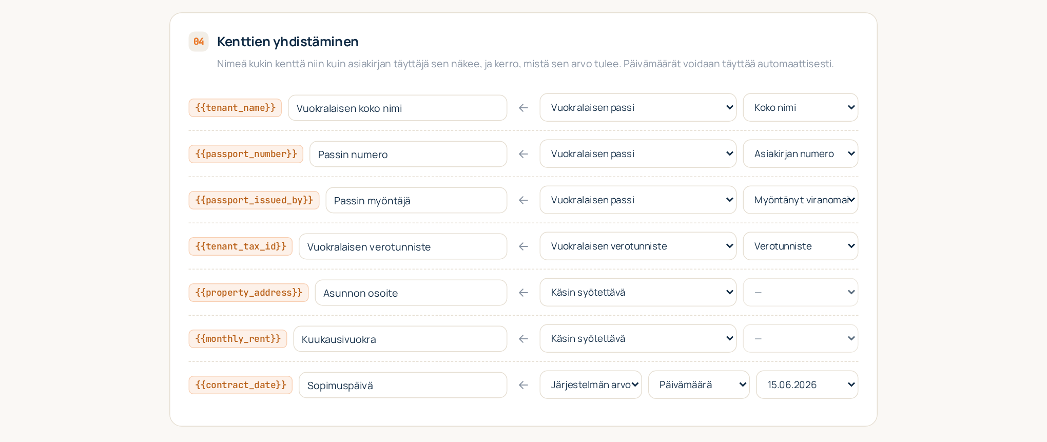The height and width of the screenshot is (442, 1047).
Task: Open the 'Verotunniste' field dropdown
Action: [x=801, y=246]
